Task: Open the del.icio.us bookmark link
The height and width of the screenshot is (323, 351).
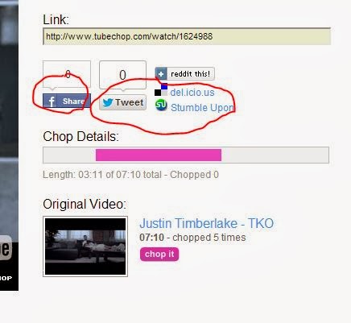Action: pyautogui.click(x=192, y=93)
